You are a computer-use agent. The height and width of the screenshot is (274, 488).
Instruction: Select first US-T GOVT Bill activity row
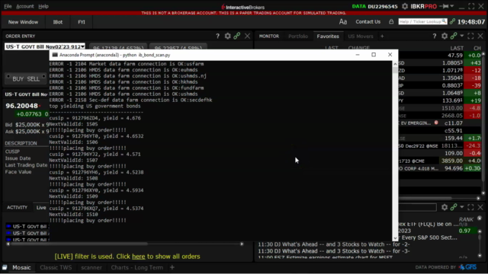coord(27,227)
